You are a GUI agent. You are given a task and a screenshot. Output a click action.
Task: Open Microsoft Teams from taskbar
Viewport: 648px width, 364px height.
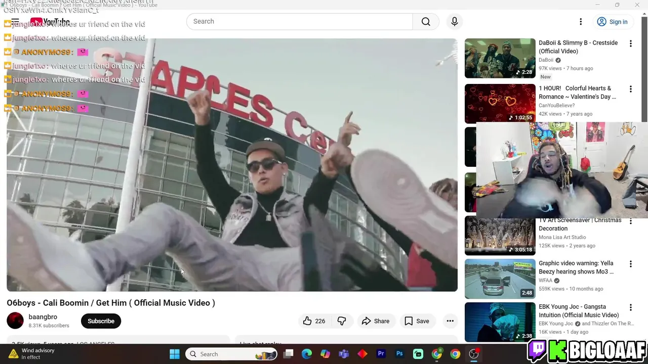(x=344, y=354)
